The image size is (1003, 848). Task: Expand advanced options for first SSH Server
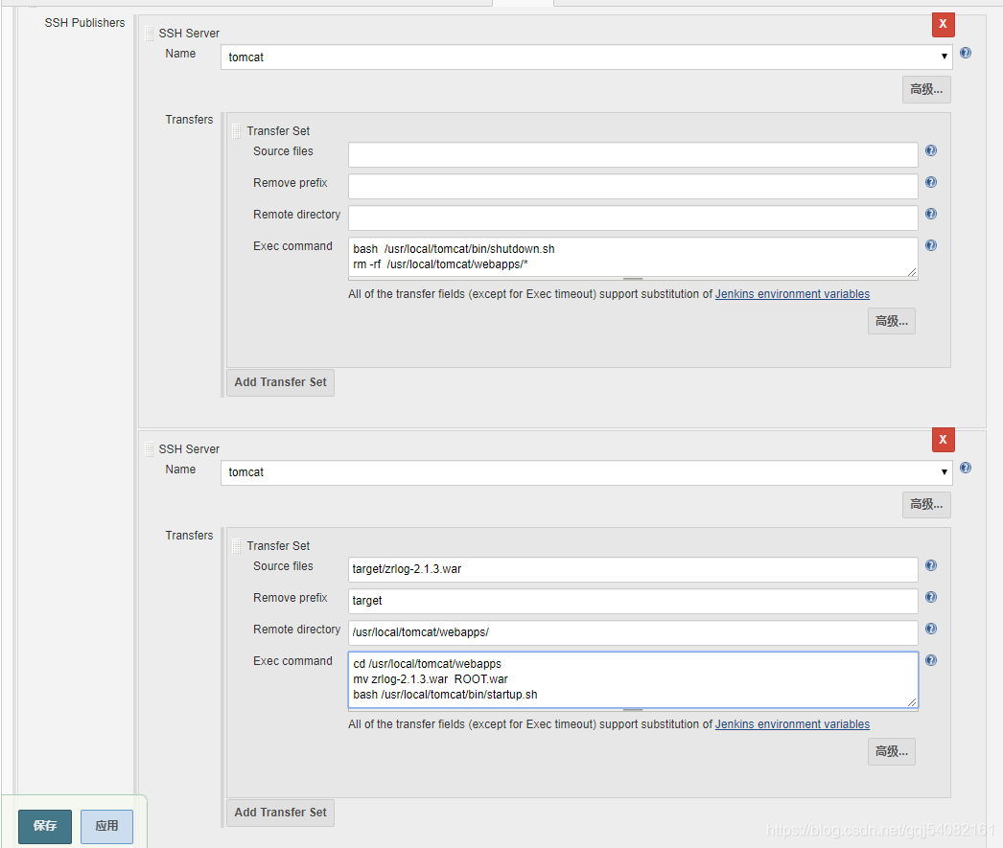[x=926, y=89]
